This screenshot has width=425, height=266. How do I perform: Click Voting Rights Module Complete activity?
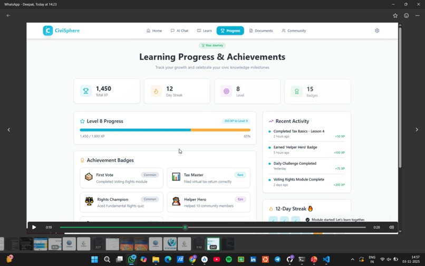tap(306, 182)
